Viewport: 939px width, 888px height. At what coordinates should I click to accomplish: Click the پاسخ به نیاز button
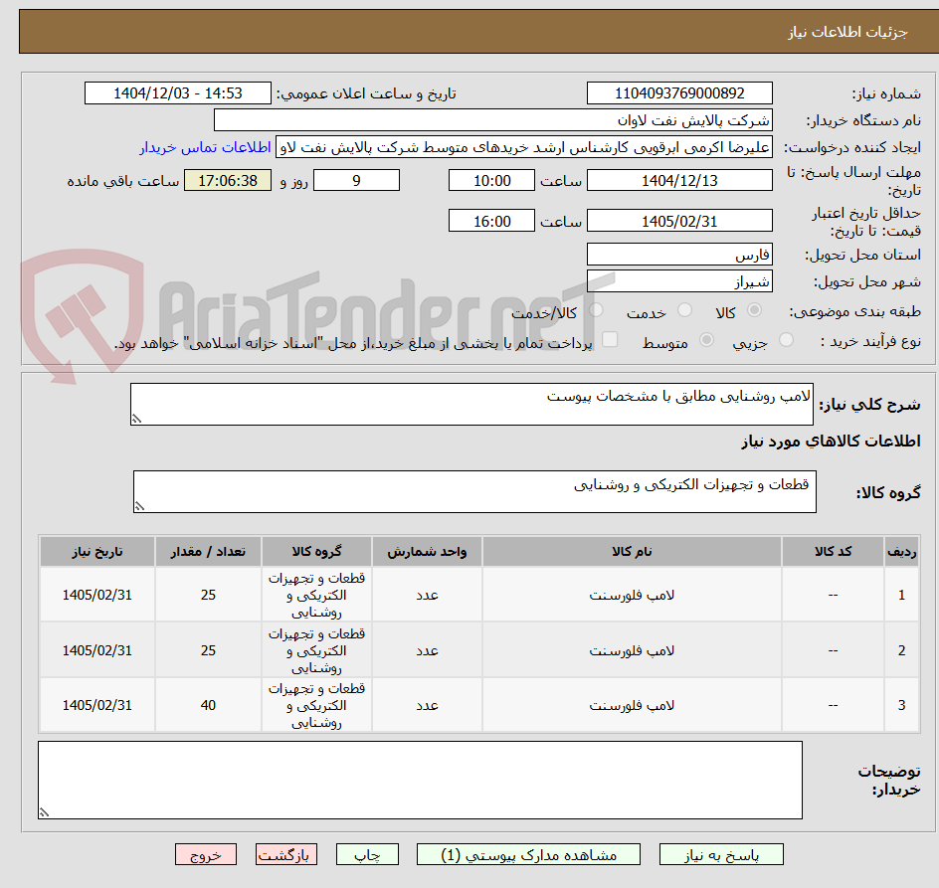click(721, 854)
